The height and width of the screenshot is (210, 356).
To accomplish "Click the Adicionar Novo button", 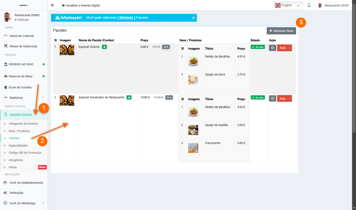I will point(281,31).
